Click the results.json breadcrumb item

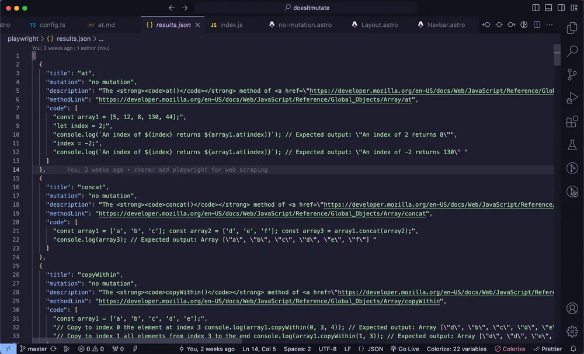click(69, 39)
